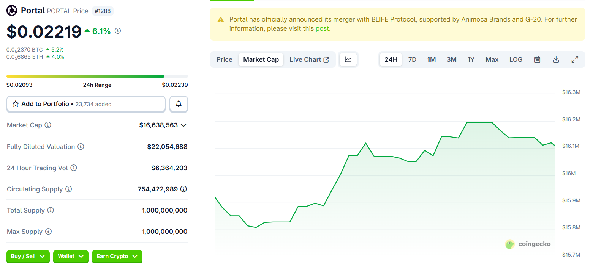Switch to the Price chart tab
The height and width of the screenshot is (263, 604).
[x=224, y=59]
